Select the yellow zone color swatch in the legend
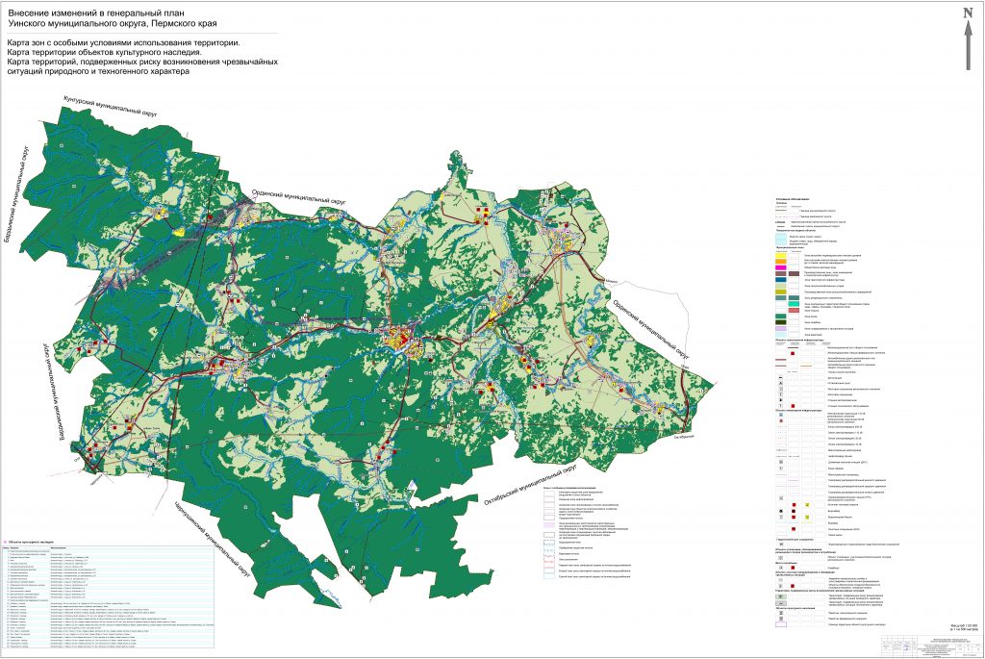 pyautogui.click(x=781, y=255)
